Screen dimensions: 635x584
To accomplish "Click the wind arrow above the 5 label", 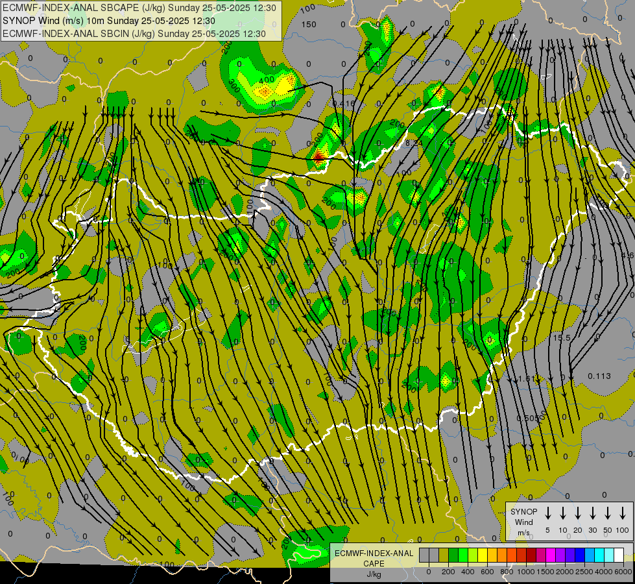I will (547, 513).
